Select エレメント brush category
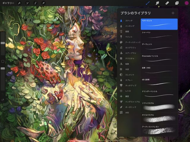The width and height of the screenshot is (190, 142). (130, 75)
